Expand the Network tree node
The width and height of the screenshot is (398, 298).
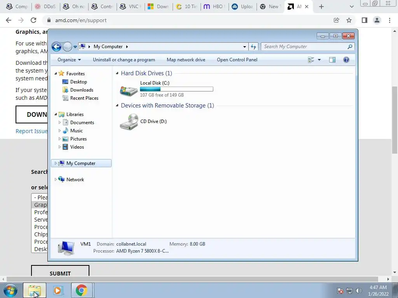click(56, 179)
